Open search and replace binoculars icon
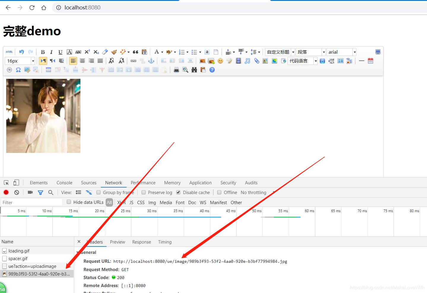The height and width of the screenshot is (293, 427). pos(194,70)
